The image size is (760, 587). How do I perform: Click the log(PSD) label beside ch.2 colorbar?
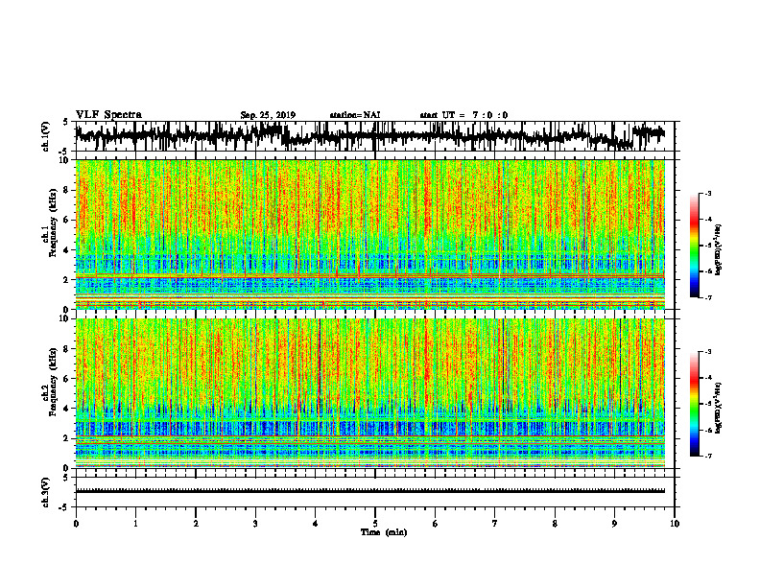pos(718,409)
